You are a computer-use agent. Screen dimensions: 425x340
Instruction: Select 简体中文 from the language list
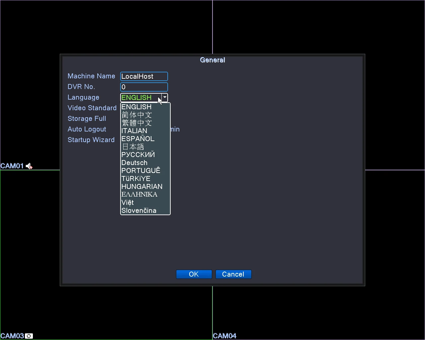tap(145, 115)
